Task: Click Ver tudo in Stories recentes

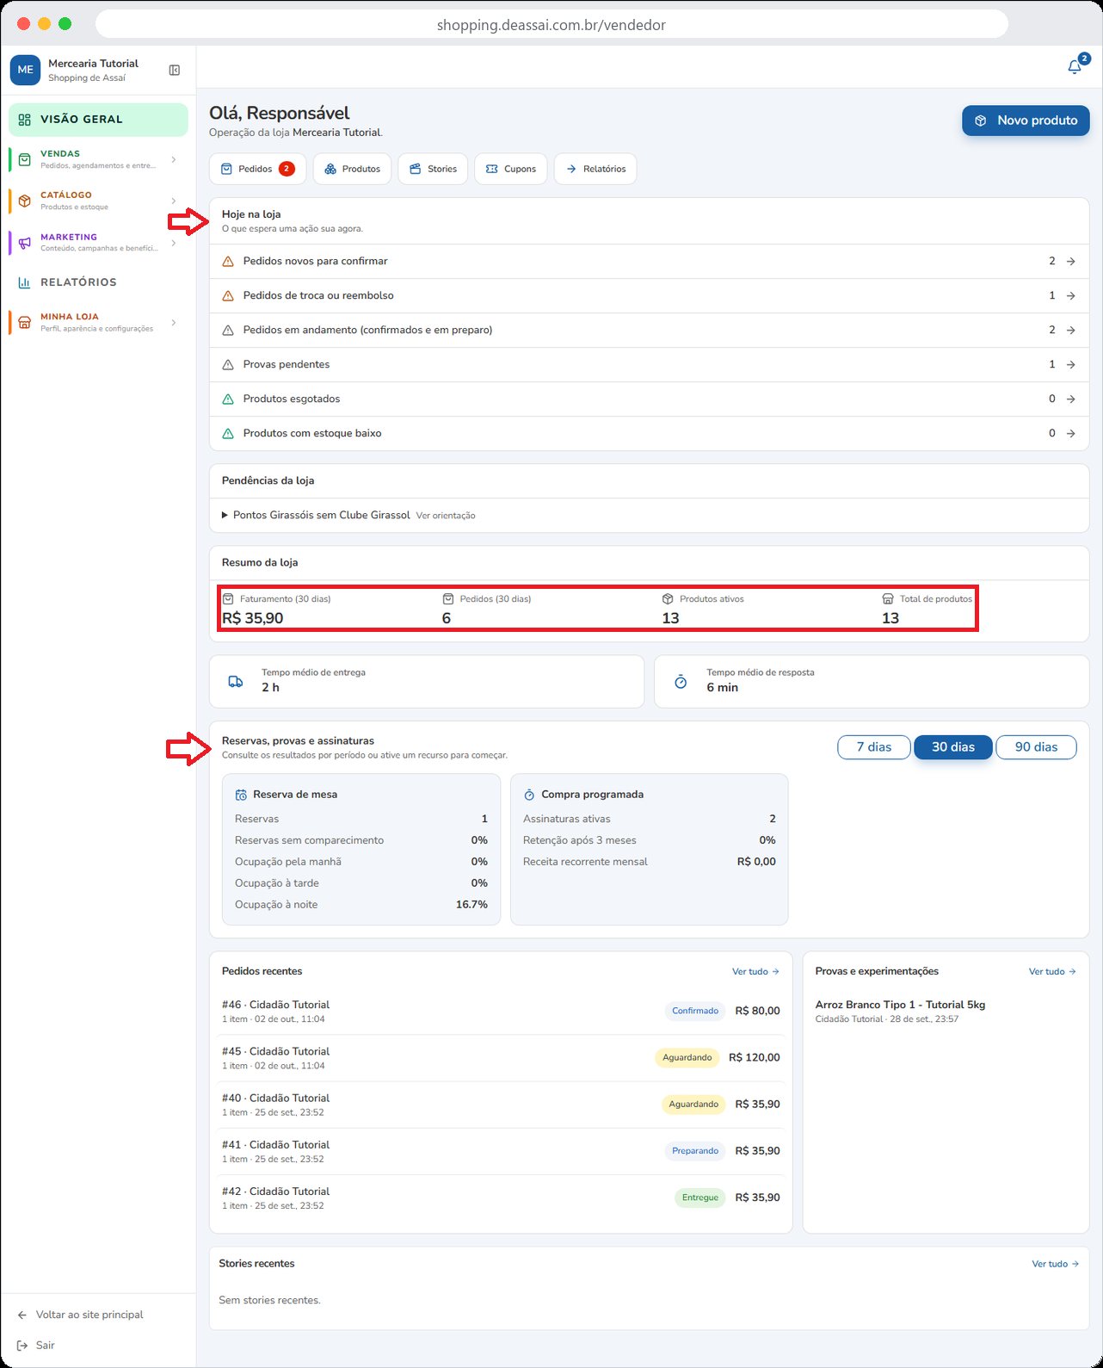Action: click(1055, 1264)
